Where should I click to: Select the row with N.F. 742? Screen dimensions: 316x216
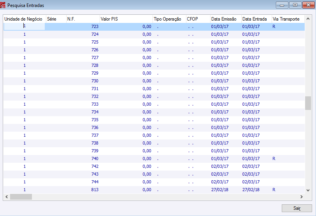click(x=154, y=167)
